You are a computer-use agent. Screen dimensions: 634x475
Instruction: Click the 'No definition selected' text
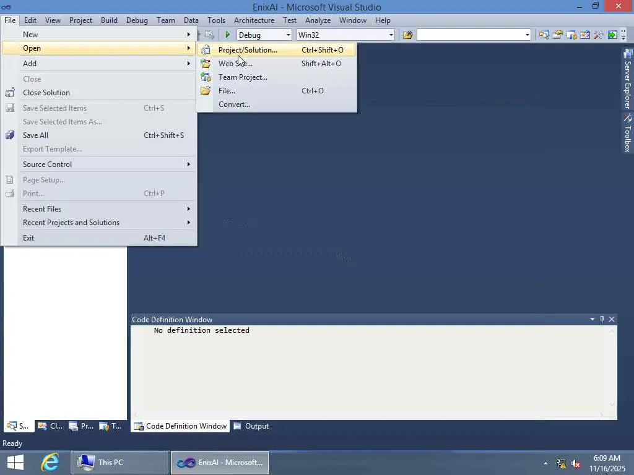pyautogui.click(x=201, y=330)
